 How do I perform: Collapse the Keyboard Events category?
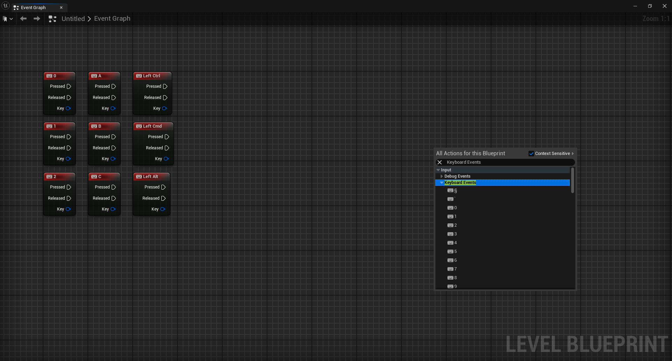coord(442,183)
